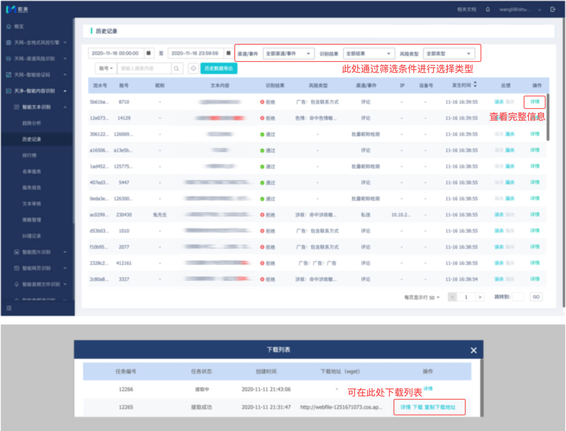Open the 识别结果 filter dropdown
Screen dimensions: 566x431
coord(368,54)
